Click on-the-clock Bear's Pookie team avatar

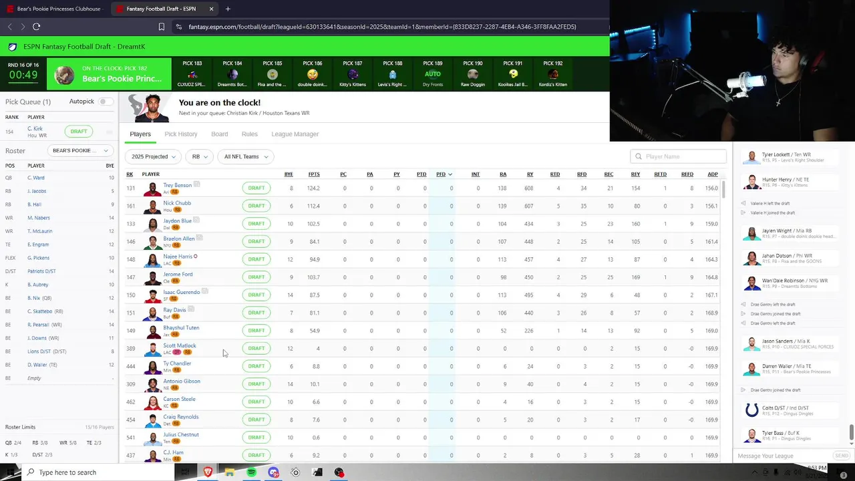[x=64, y=74]
